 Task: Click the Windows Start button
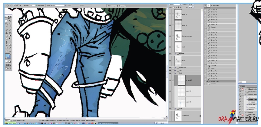[x=10, y=123]
